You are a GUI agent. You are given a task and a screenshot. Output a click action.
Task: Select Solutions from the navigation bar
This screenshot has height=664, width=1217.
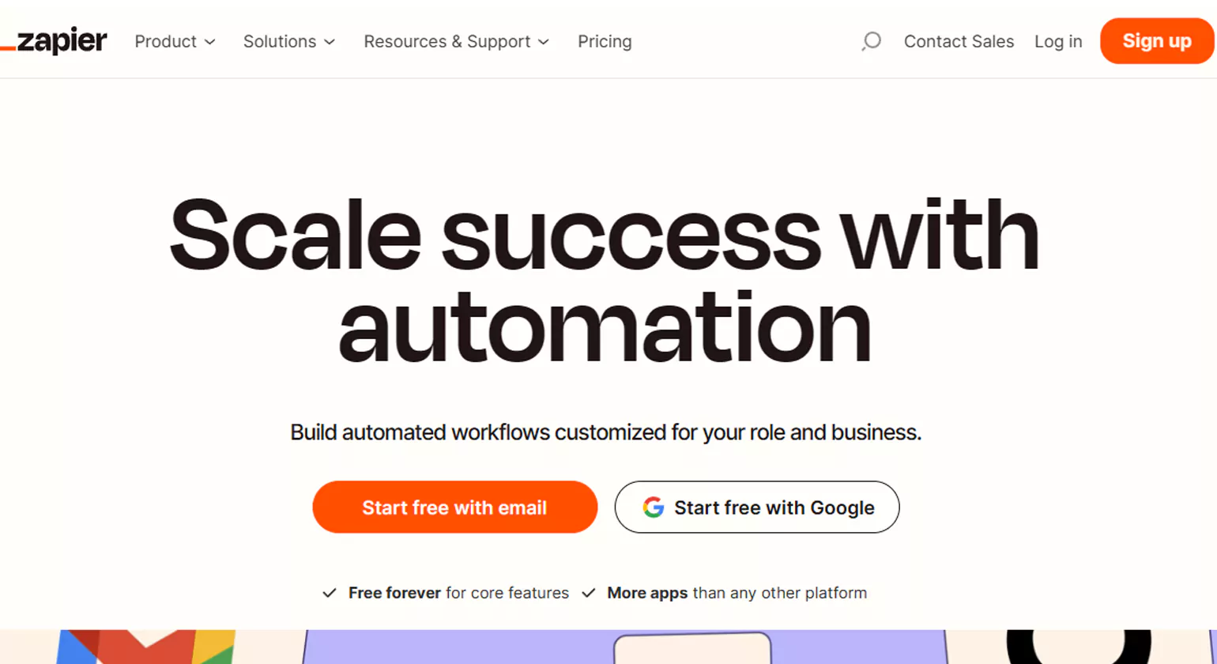click(x=279, y=42)
